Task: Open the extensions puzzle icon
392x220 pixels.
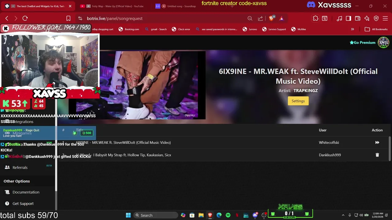Action: click(x=315, y=18)
